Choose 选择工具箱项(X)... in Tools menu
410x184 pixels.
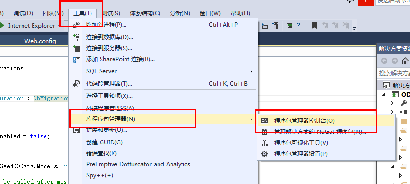coord(163,96)
